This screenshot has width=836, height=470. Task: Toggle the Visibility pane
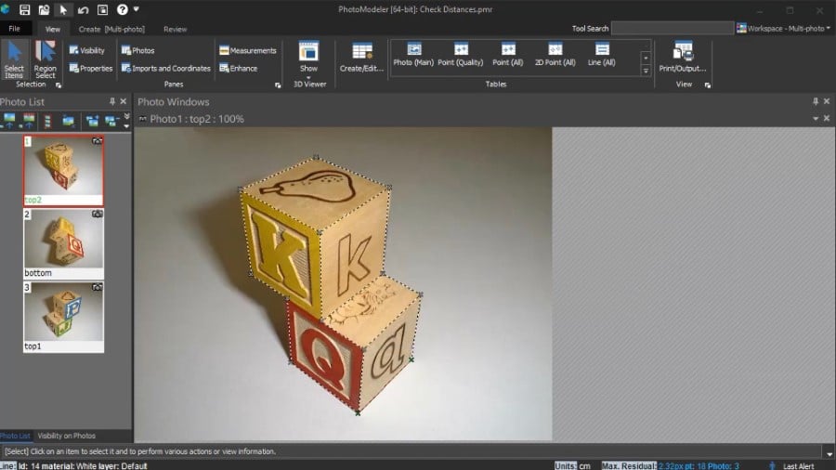tap(86, 50)
